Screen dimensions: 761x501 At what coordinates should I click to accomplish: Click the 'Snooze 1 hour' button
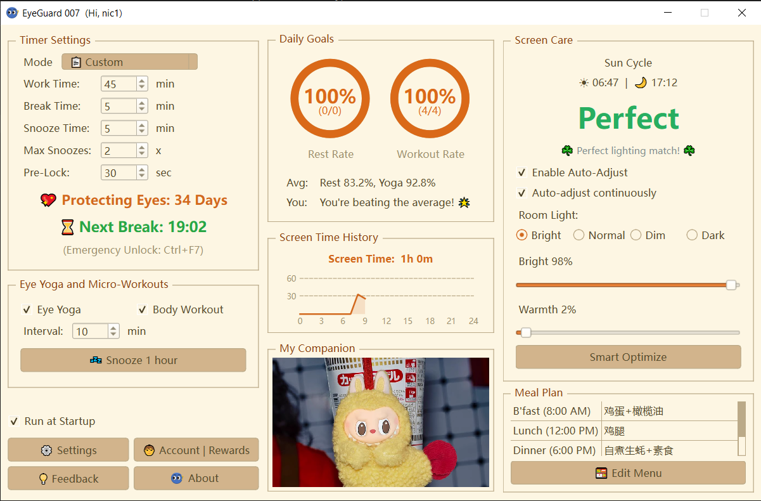[x=133, y=360]
